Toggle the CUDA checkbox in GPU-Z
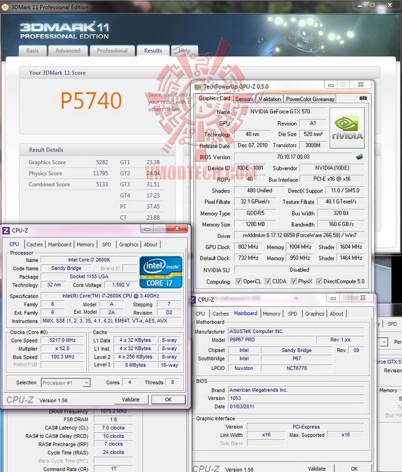This screenshot has height=472, width=402. click(x=267, y=281)
